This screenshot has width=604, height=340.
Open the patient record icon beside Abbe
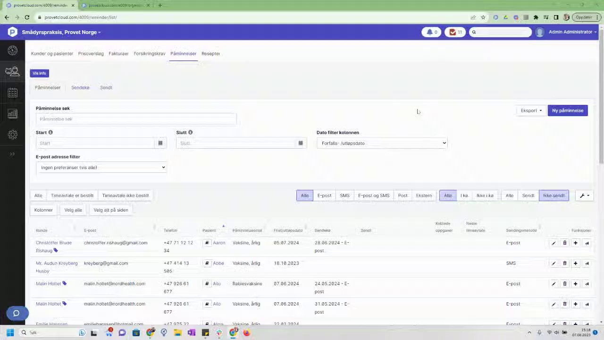[207, 263]
